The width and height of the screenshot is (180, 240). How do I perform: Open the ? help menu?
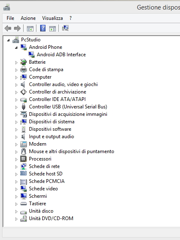(70, 18)
